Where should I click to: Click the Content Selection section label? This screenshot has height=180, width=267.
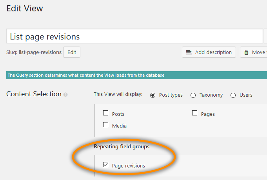(x=34, y=94)
